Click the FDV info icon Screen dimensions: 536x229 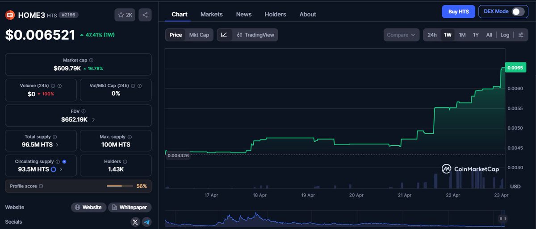pyautogui.click(x=83, y=111)
